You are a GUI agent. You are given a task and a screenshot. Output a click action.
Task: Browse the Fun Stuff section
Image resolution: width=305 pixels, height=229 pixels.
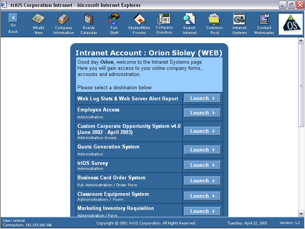point(114,24)
